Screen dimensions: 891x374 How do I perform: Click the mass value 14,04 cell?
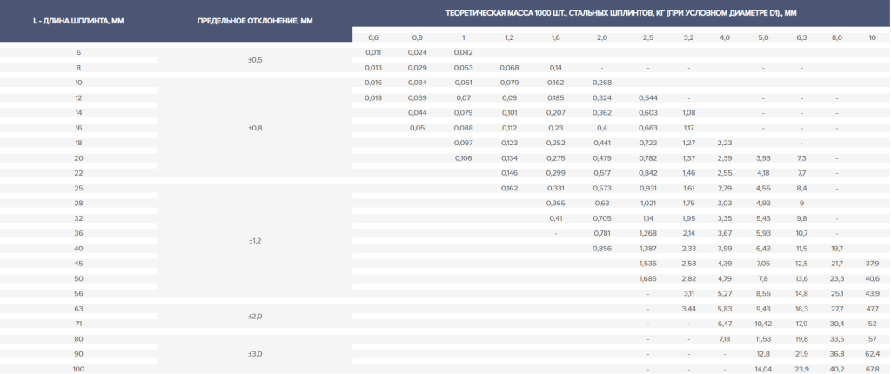[x=763, y=369]
